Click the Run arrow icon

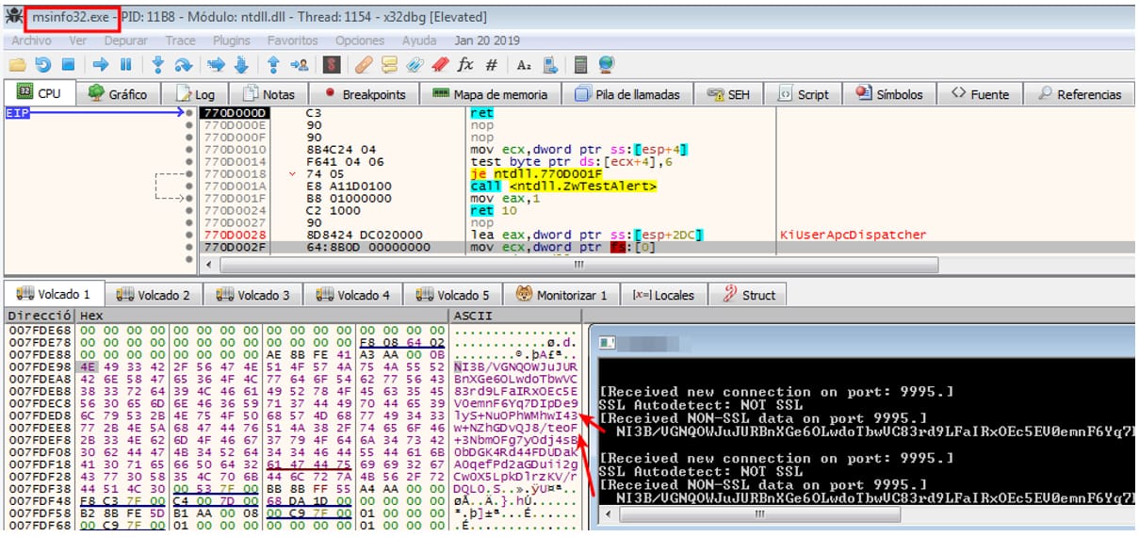[x=101, y=65]
